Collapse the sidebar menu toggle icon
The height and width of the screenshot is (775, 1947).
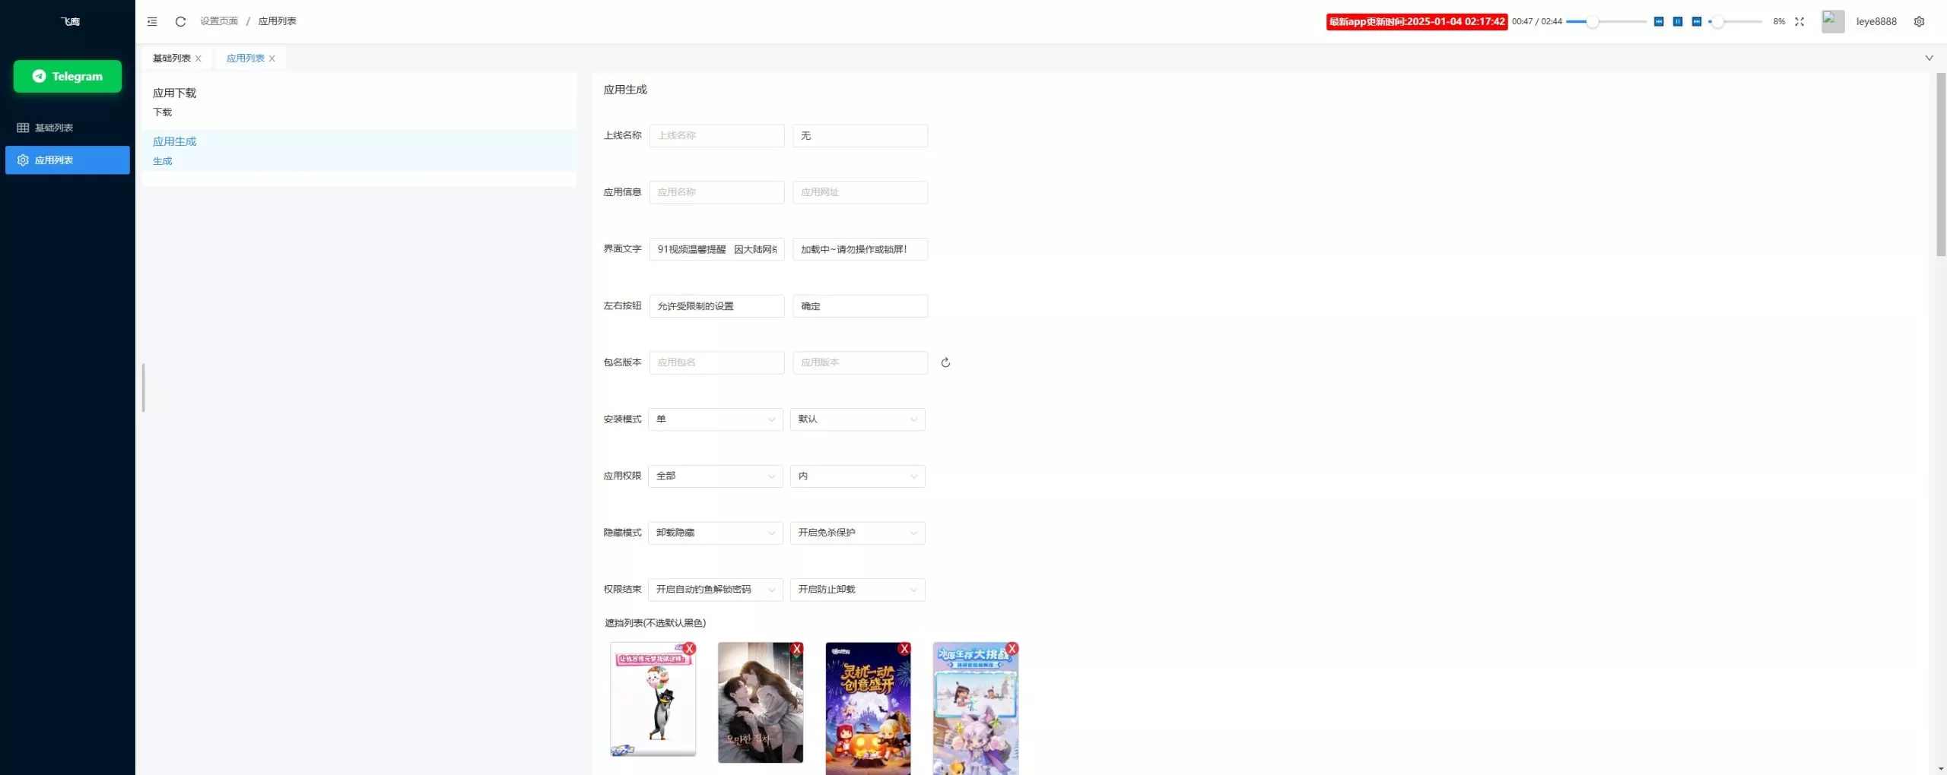tap(152, 21)
